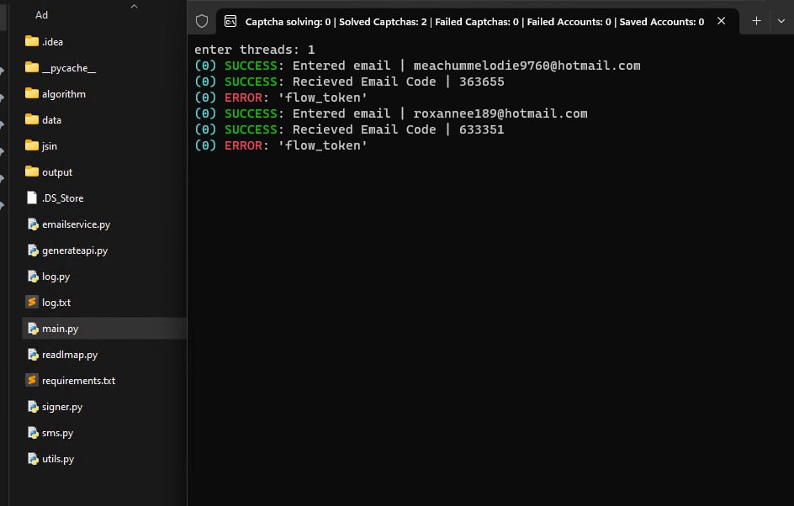Collapse sort chevron above Ad column

point(135,7)
